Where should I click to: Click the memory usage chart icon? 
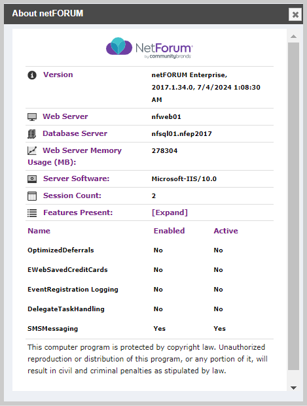[x=32, y=150]
